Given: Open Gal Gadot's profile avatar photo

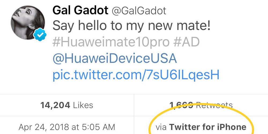Looking at the screenshot, I should click(27, 23).
